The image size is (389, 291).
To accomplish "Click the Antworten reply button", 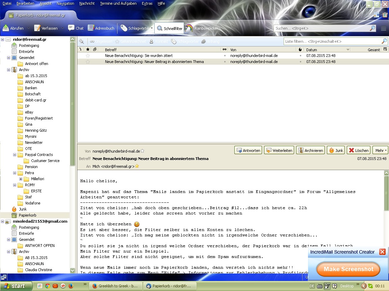I will [248, 151].
